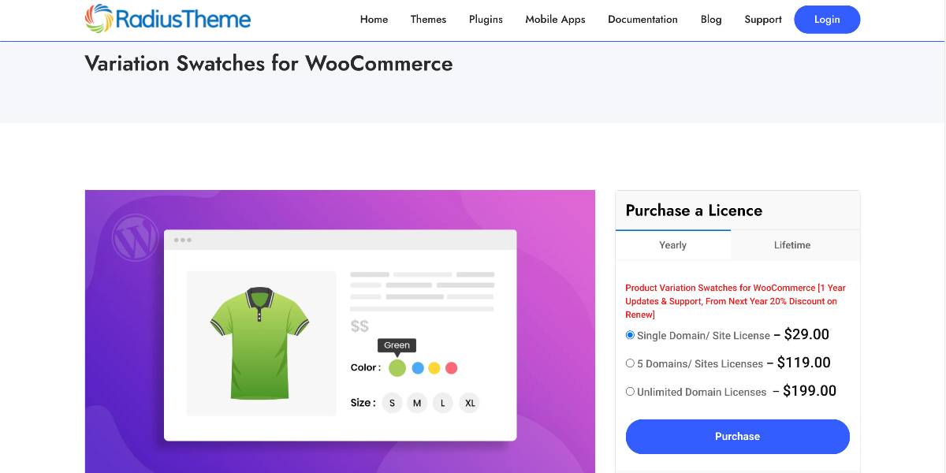Select 5 Domains/ Sites Licenses option
The width and height of the screenshot is (946, 473).
point(630,363)
